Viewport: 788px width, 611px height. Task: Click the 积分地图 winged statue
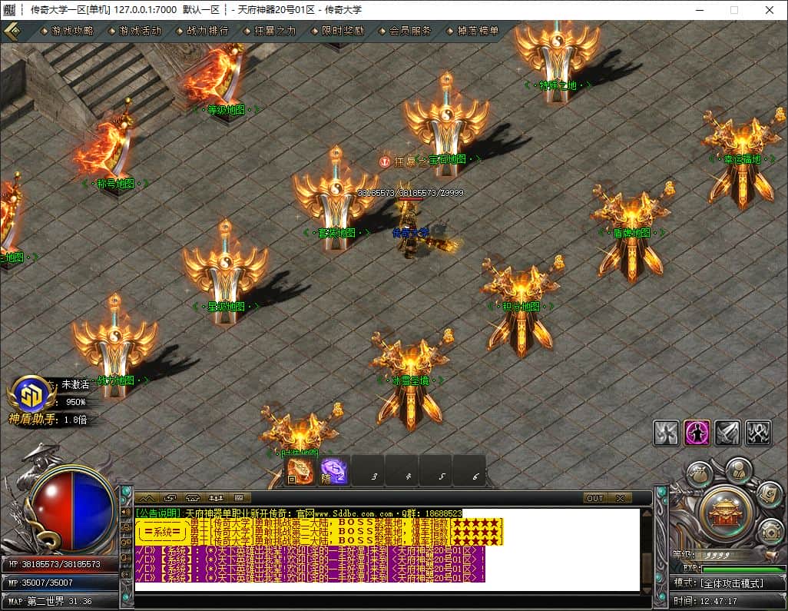[521, 307]
